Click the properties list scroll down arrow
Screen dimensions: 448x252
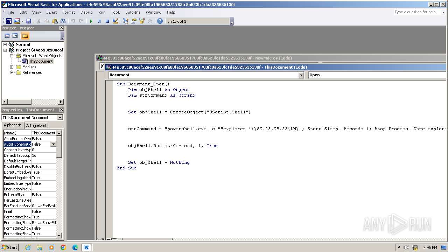59,236
